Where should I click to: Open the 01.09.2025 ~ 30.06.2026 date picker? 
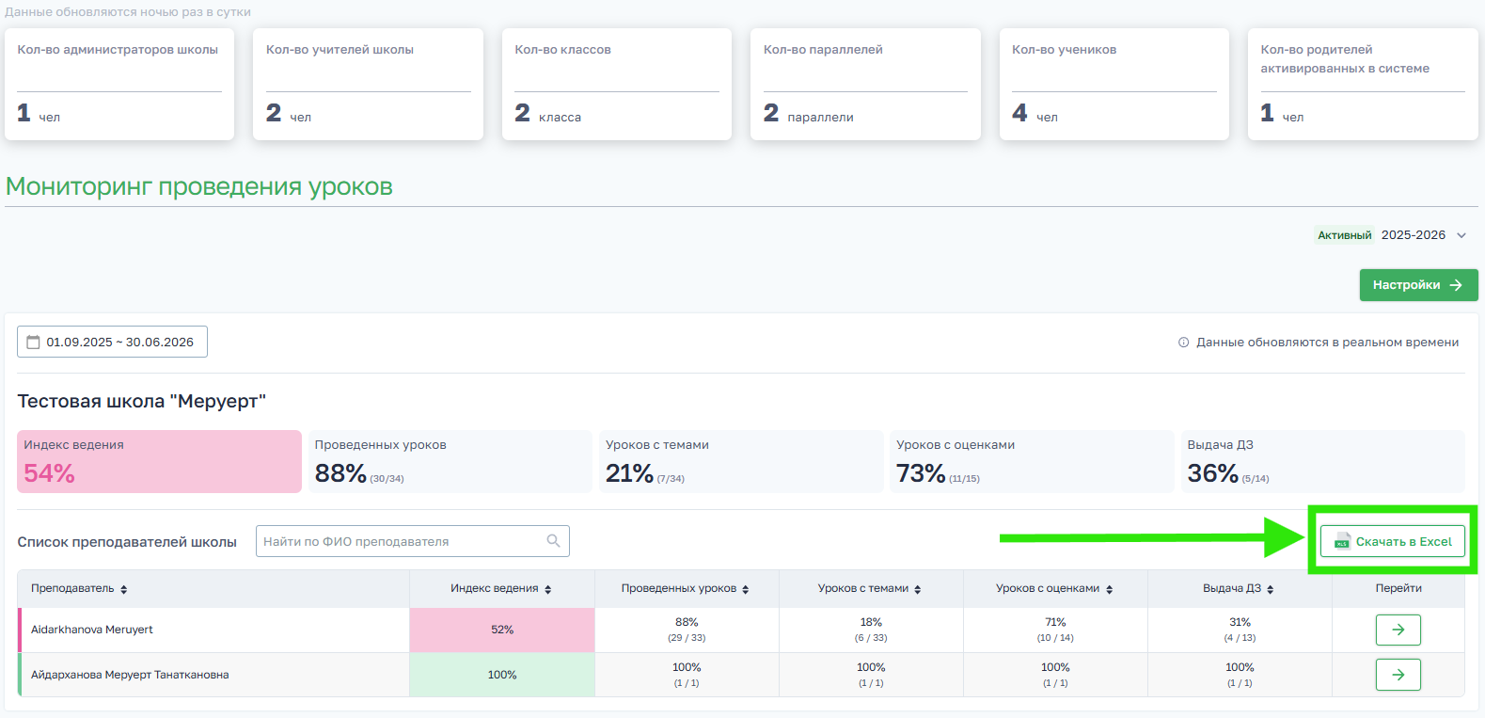113,343
